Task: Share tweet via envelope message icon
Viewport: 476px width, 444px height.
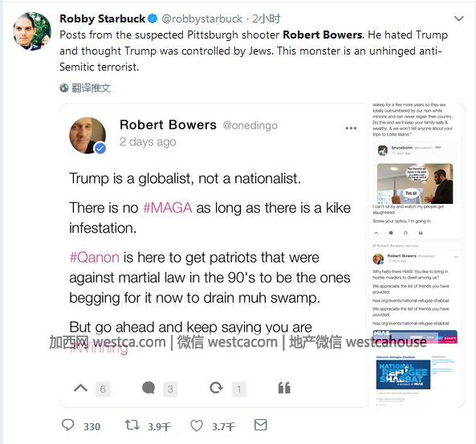Action: coord(260,425)
